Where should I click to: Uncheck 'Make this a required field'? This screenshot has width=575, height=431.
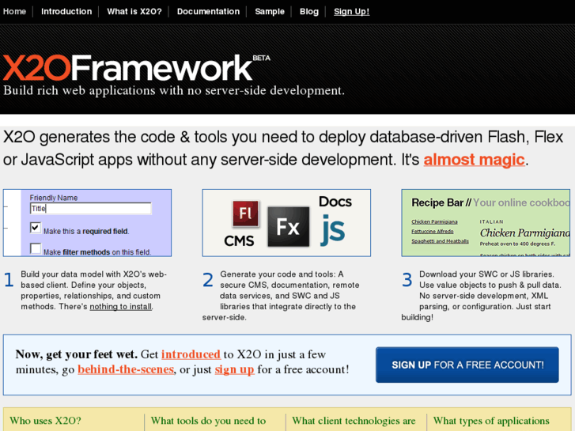point(36,228)
